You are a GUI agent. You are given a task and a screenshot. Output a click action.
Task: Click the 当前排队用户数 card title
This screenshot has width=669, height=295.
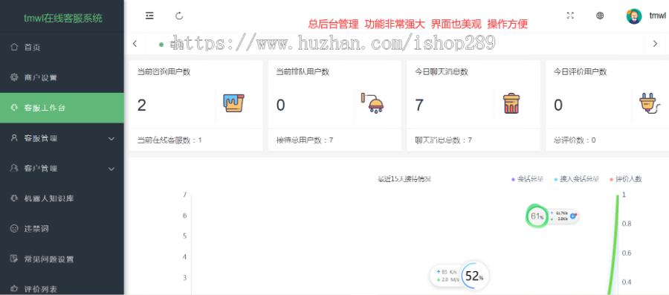tap(303, 72)
